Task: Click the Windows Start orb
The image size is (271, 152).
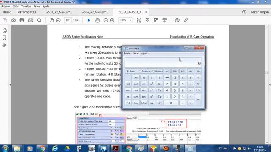Action: point(5,148)
